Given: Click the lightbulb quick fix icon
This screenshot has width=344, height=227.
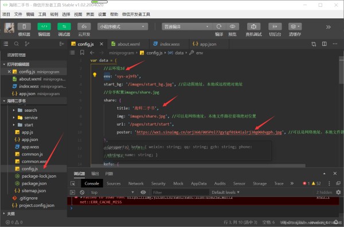Looking at the screenshot, I should tap(95, 75).
